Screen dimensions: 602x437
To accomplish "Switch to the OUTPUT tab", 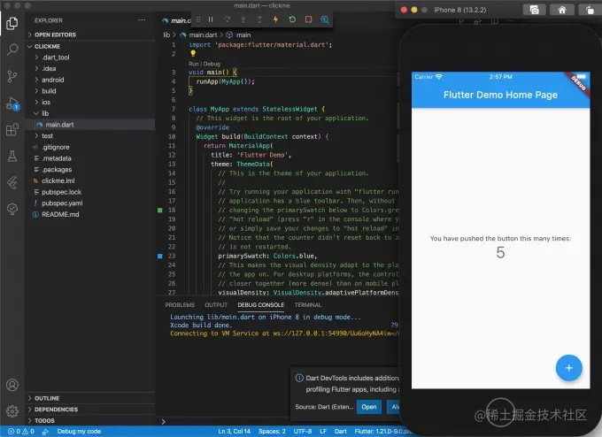I will (216, 305).
